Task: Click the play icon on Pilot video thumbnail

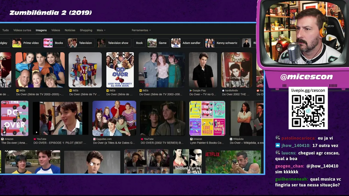Action: click(x=37, y=132)
